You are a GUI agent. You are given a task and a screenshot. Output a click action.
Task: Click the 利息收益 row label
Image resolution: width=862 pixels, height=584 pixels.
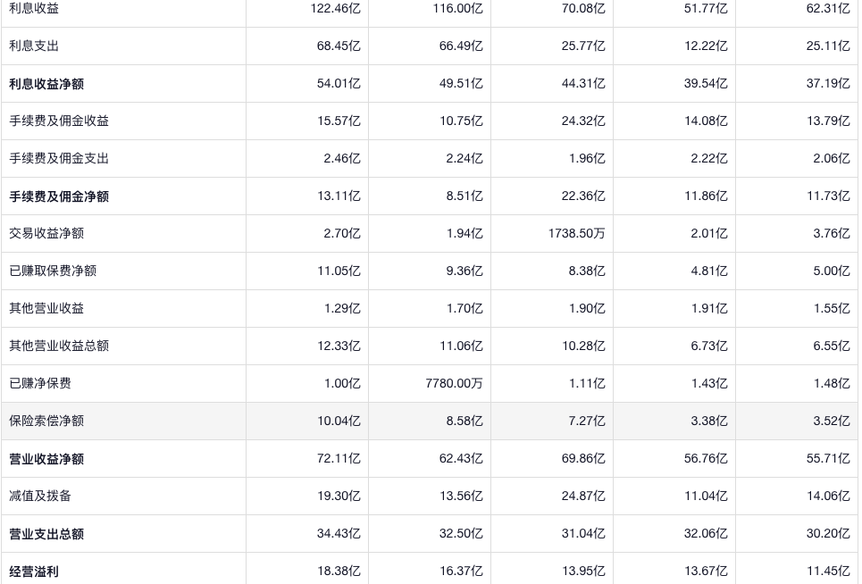point(34,8)
